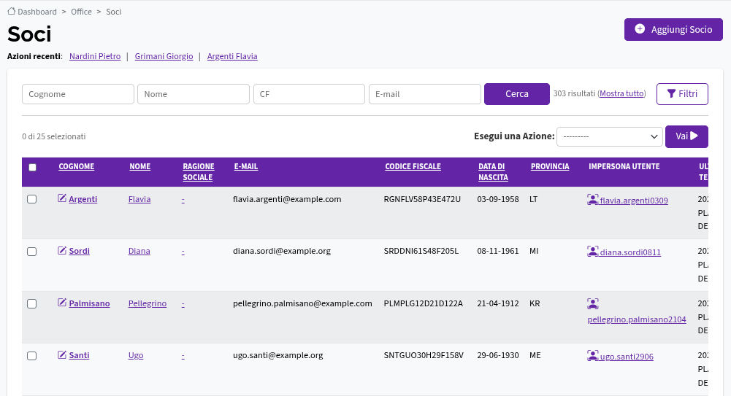Open the Esegui una Azione dropdown

(x=610, y=137)
